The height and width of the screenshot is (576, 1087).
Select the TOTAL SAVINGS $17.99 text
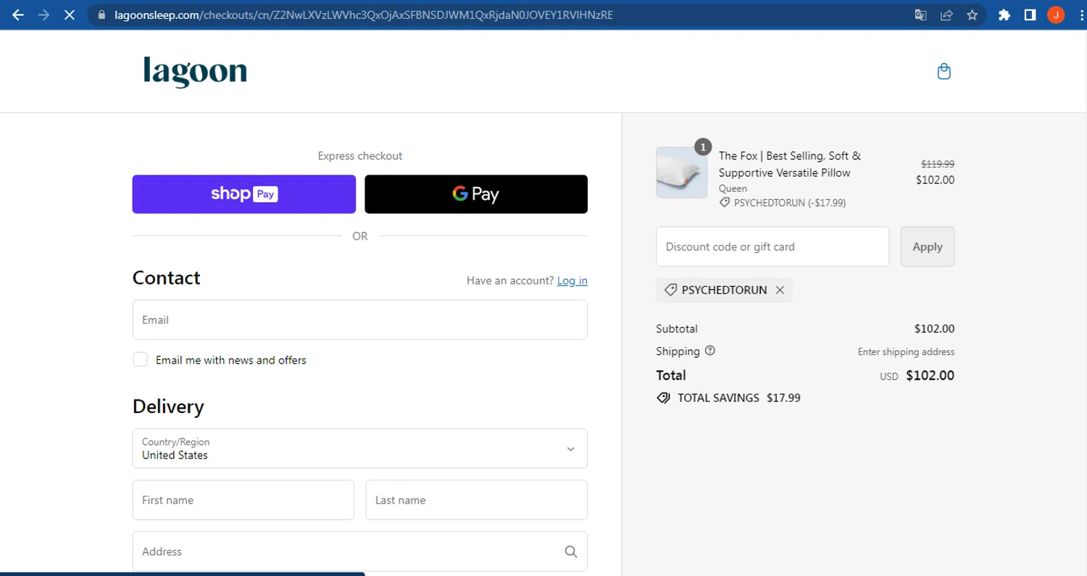739,398
